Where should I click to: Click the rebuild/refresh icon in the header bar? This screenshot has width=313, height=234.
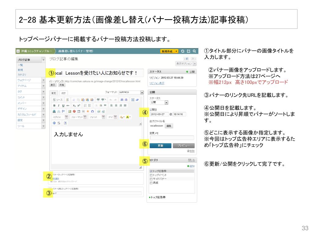182,51
